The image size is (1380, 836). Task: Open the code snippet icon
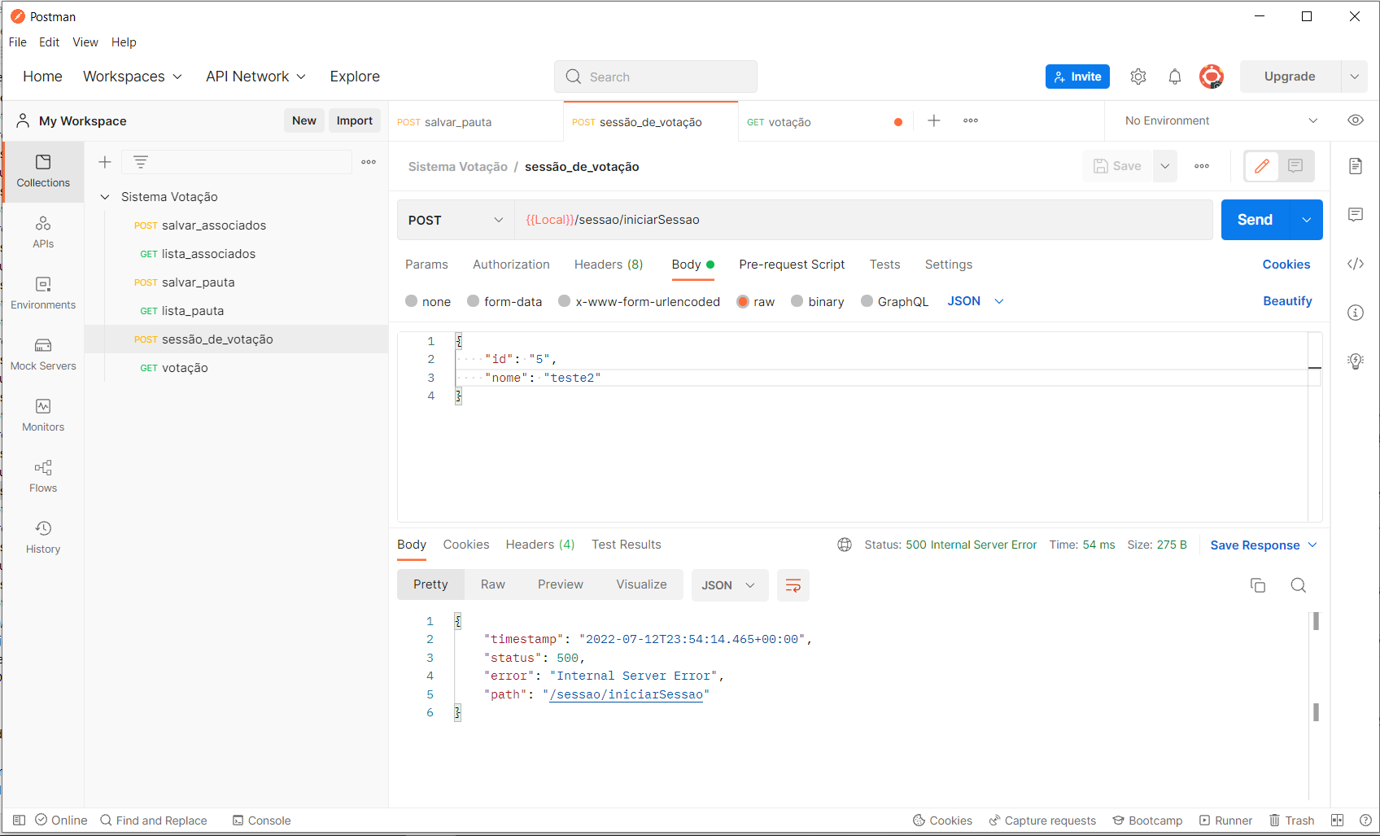pos(1356,264)
